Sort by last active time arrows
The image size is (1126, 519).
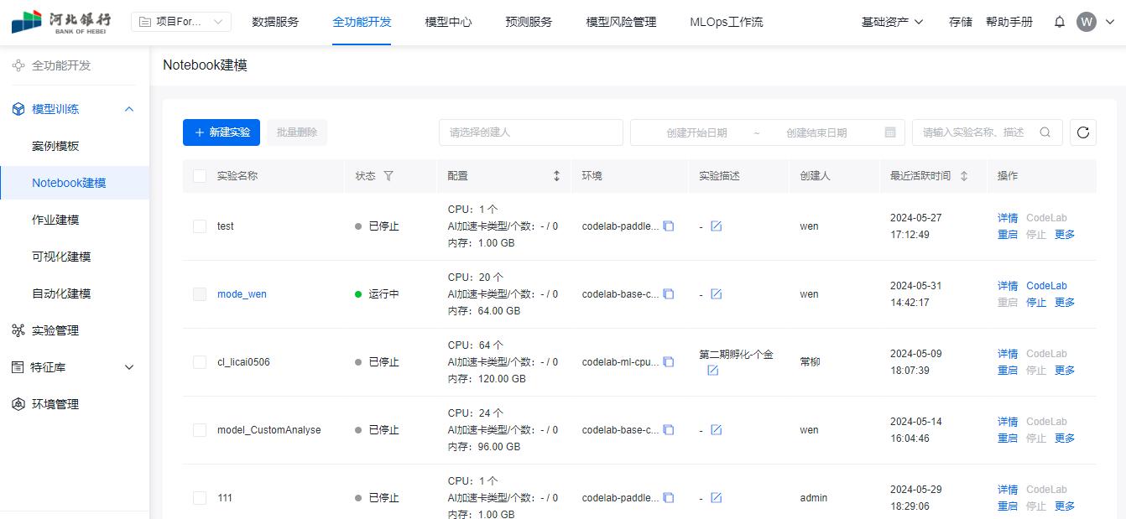pos(964,176)
